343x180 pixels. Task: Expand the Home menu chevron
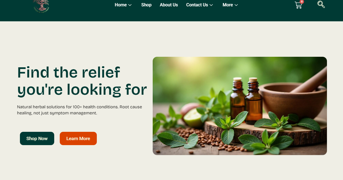(x=130, y=5)
